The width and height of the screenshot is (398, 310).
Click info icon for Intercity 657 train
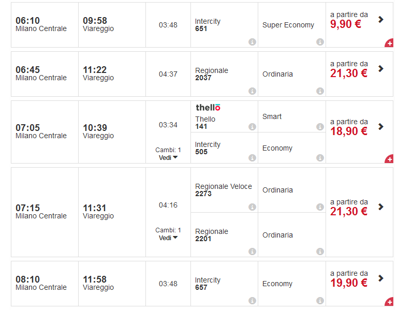tap(252, 301)
